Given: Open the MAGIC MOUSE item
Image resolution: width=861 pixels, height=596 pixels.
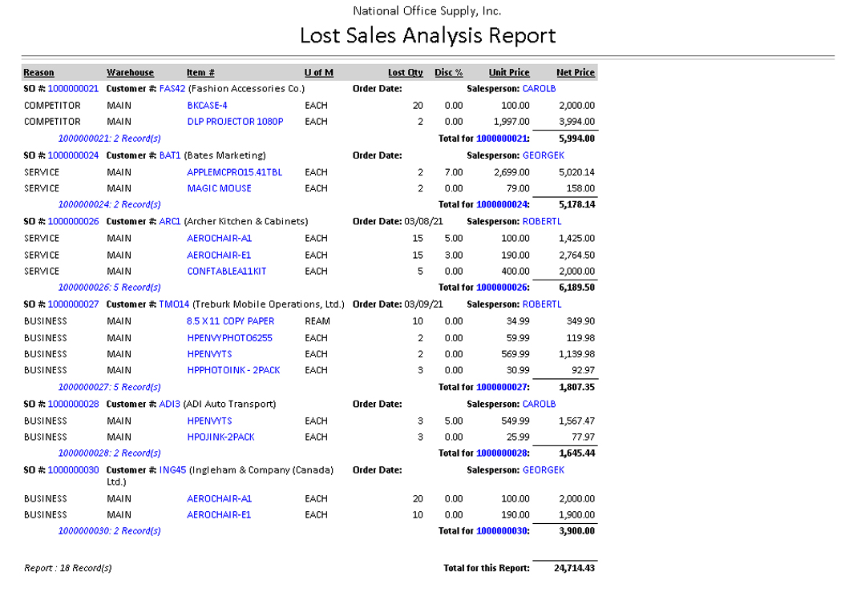Looking at the screenshot, I should [x=219, y=188].
